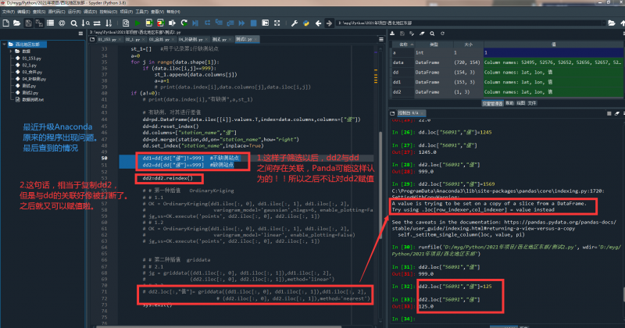Screen dimensions: 625x328
Task: Click the Save file icon
Action: point(29,23)
